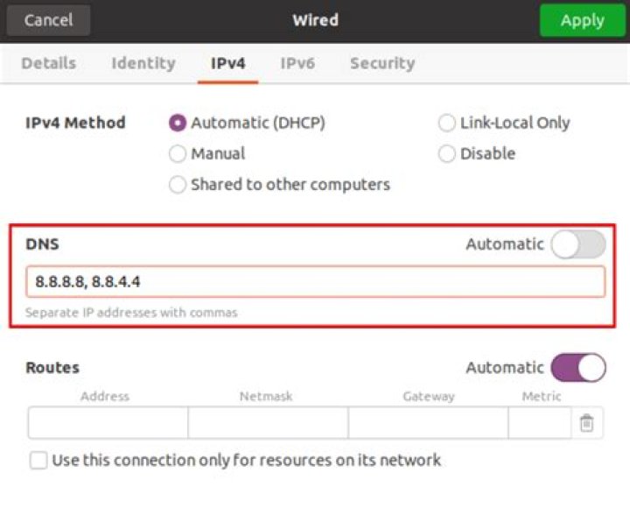630x508 pixels.
Task: Toggle the Routes Automatic switch
Action: tap(578, 368)
